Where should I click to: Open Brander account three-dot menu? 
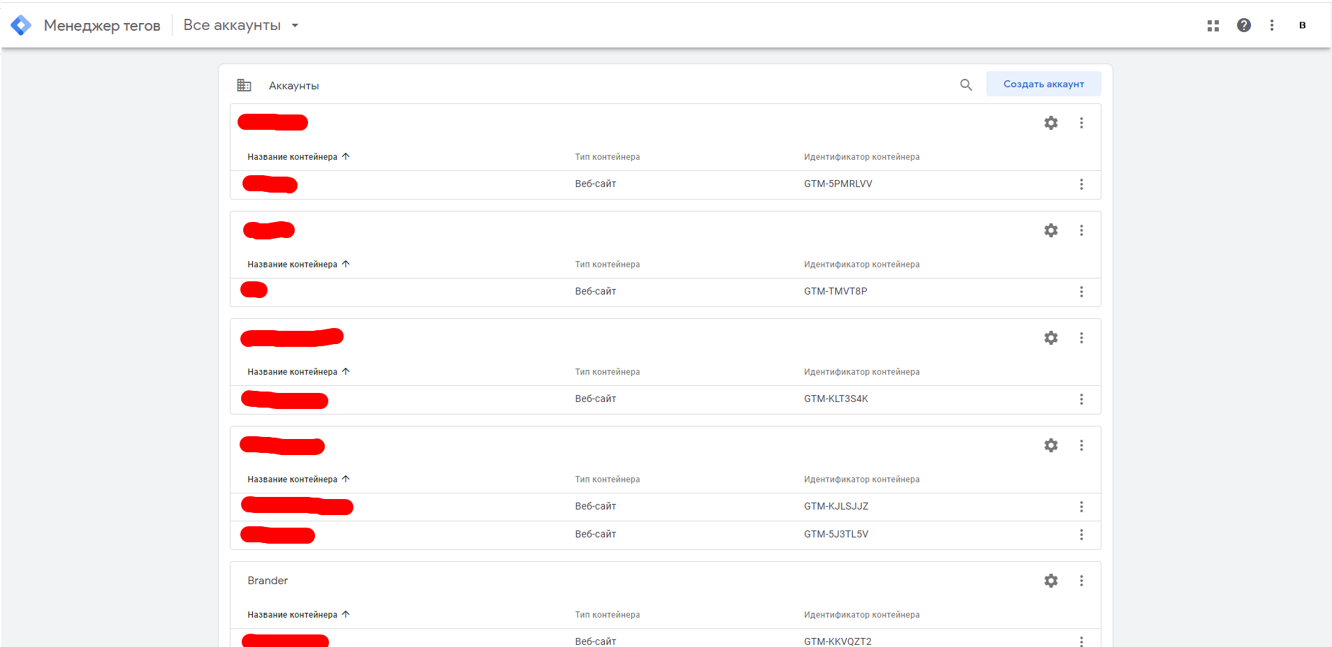coord(1081,581)
